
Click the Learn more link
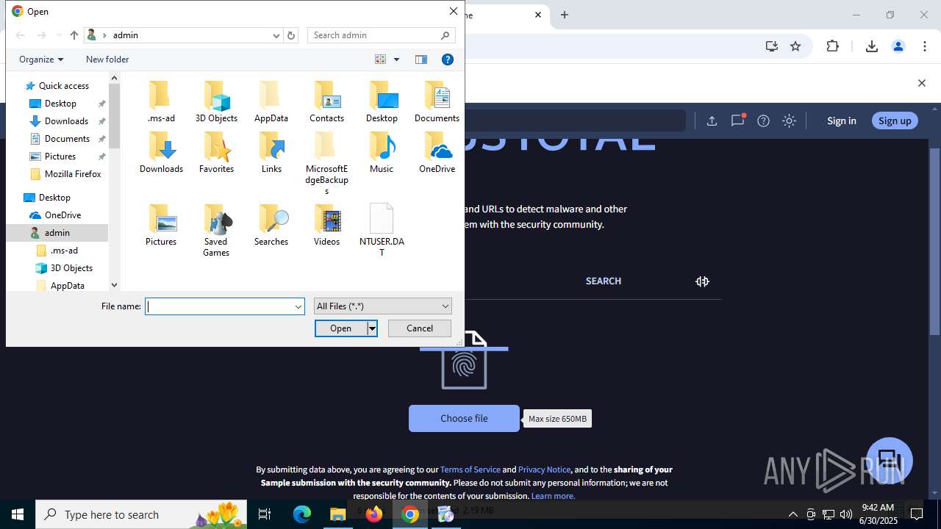553,496
